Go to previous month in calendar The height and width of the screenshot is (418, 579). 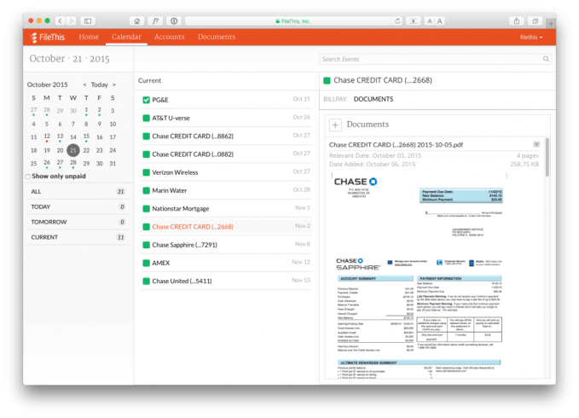pos(84,85)
